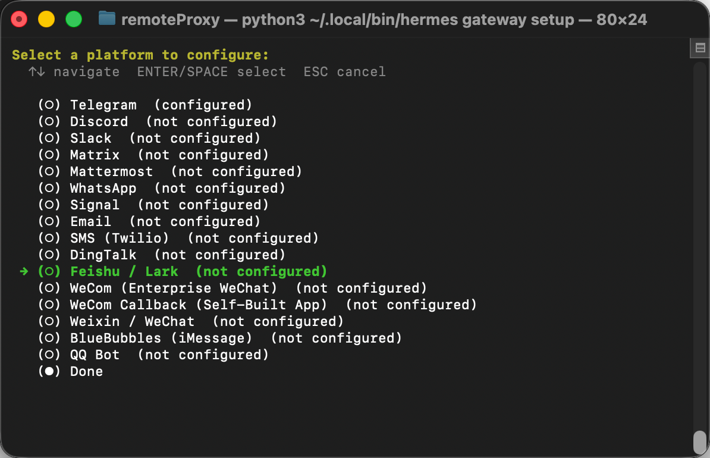710x458 pixels.
Task: Click the Mattermost label text
Action: (x=111, y=172)
